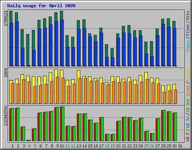Select the orange Sites bar for day 28

[x=164, y=98]
